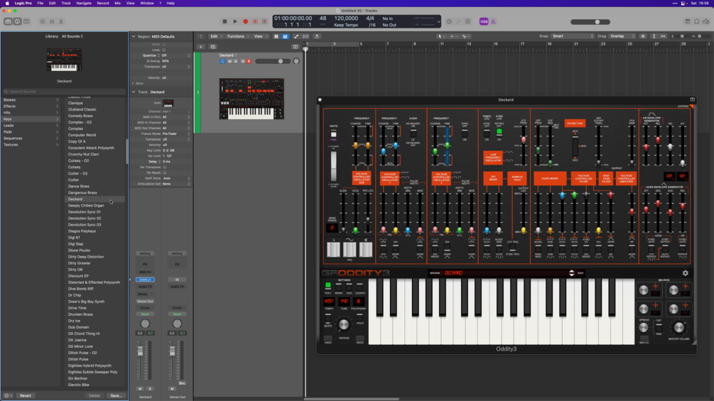
Task: Open the Snap Smart dropdown
Action: click(x=573, y=36)
